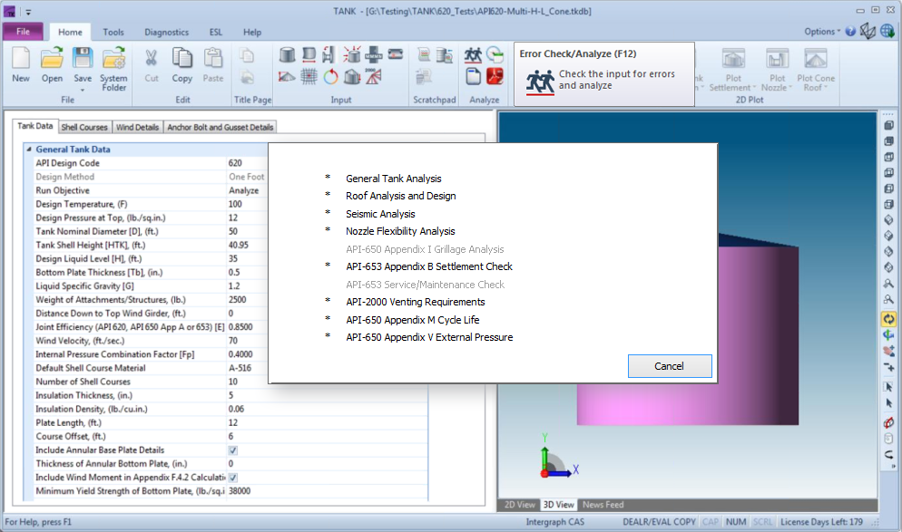Click the Scratchpad notes icon

[x=424, y=54]
